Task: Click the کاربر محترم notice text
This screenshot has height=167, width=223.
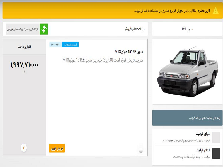Action: [x=172, y=11]
